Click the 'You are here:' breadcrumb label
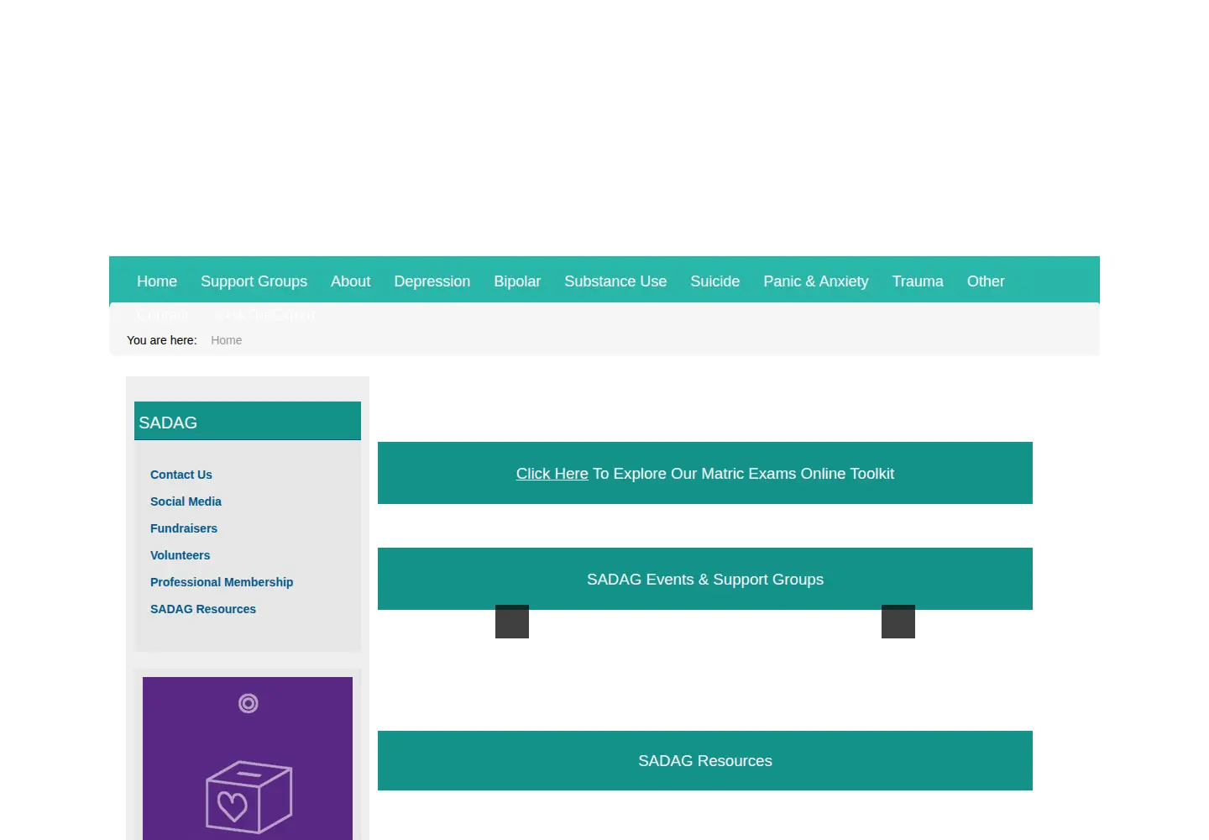 [x=161, y=340]
